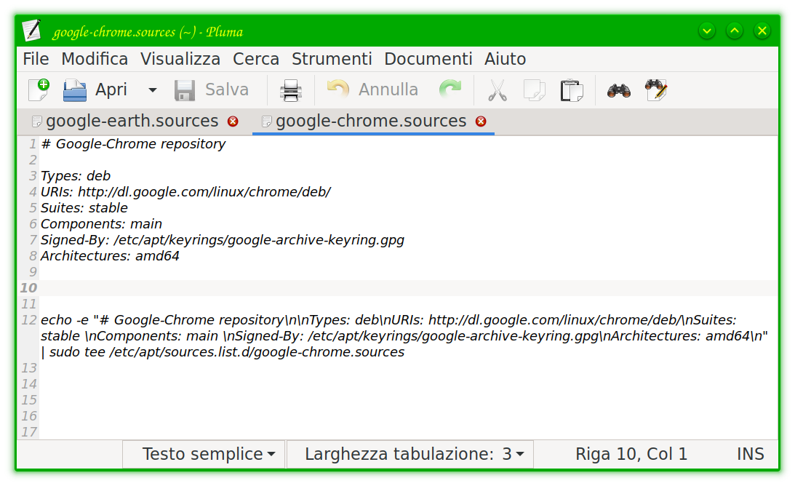Maximize the Pluma window
Image resolution: width=795 pixels, height=486 pixels.
click(x=734, y=31)
